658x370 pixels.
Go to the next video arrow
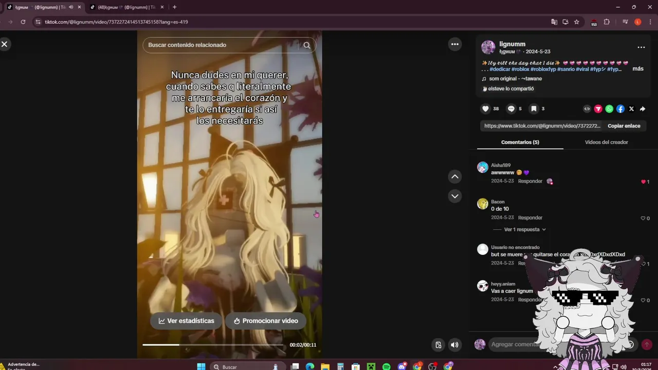click(455, 196)
